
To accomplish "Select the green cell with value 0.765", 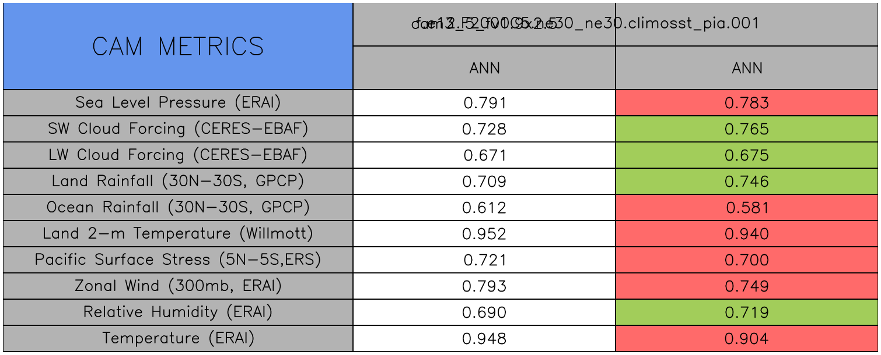I will (x=747, y=129).
